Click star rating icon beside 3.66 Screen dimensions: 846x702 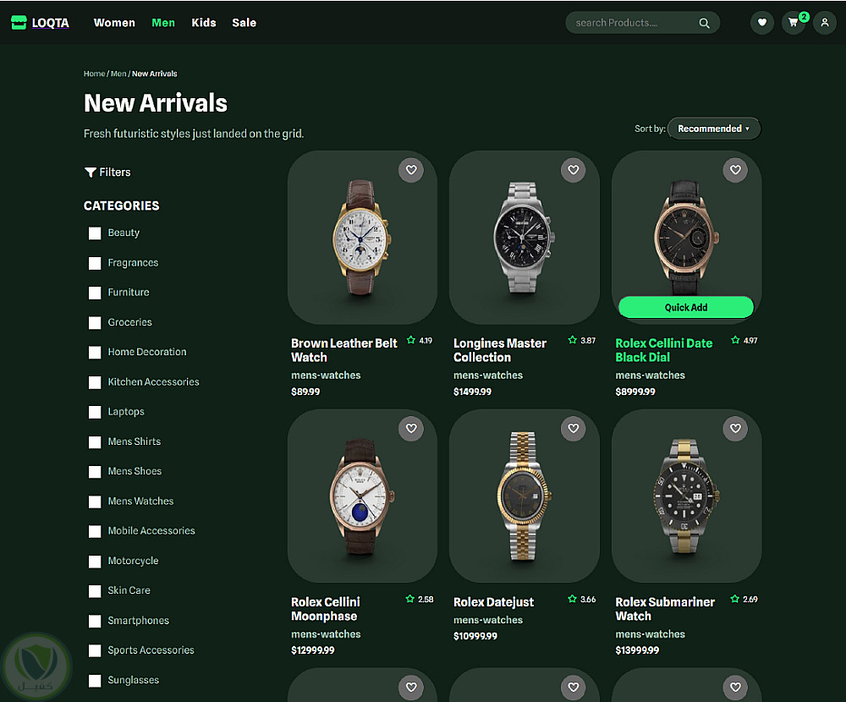click(573, 599)
